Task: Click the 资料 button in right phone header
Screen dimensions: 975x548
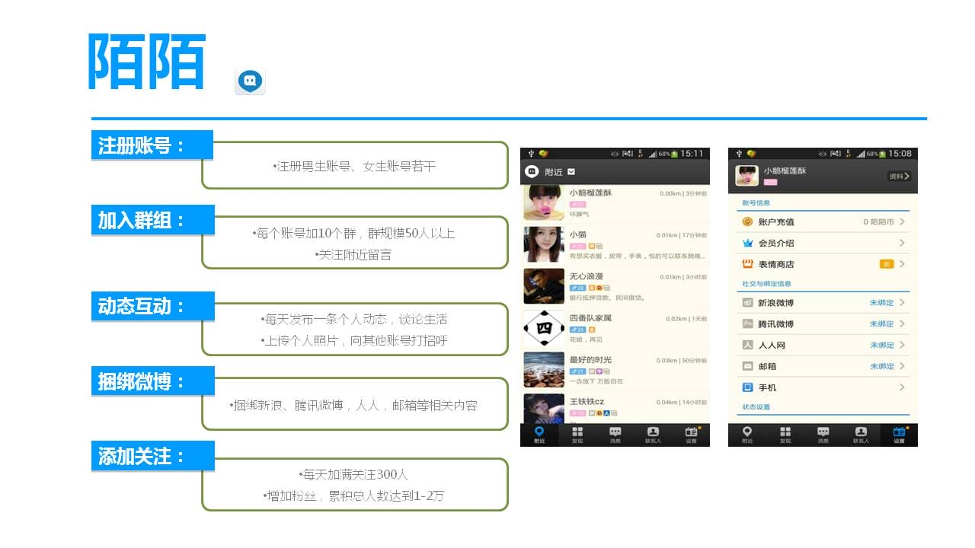Action: 900,176
